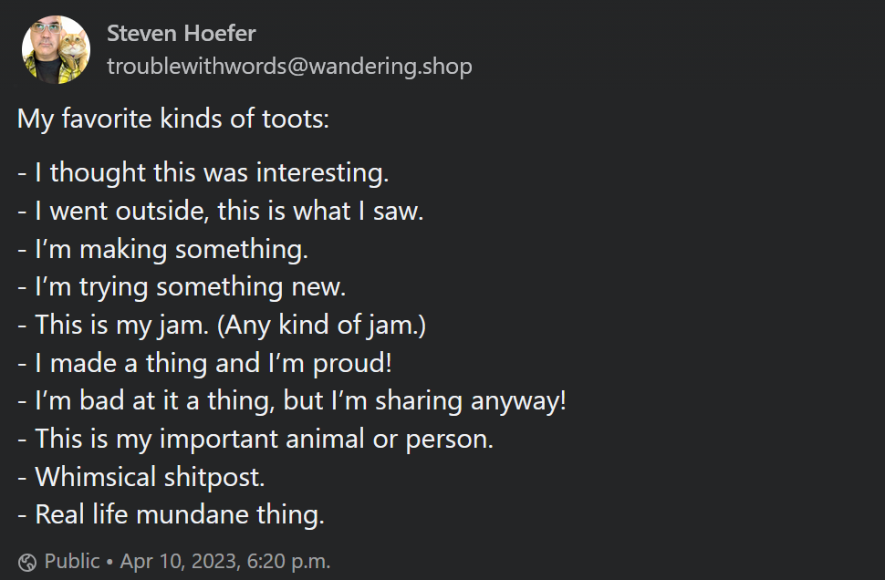This screenshot has height=580, width=885.
Task: Open Steven Hoefer's avatar picture
Action: 56,50
